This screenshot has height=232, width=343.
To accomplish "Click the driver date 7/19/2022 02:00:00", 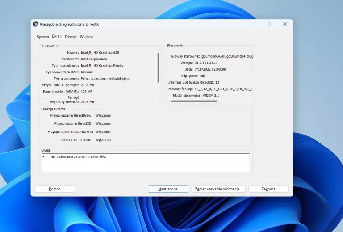I will [x=210, y=69].
